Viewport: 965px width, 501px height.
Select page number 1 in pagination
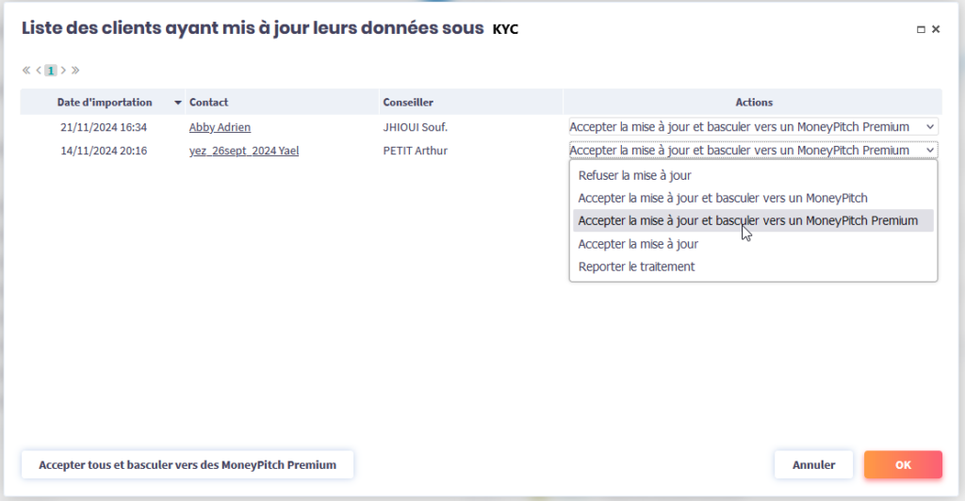point(51,70)
